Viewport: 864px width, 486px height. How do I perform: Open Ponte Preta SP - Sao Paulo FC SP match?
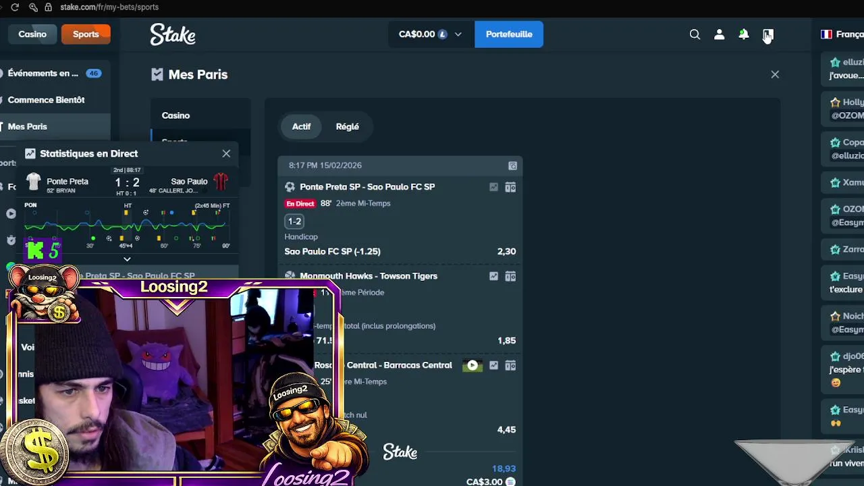[367, 187]
